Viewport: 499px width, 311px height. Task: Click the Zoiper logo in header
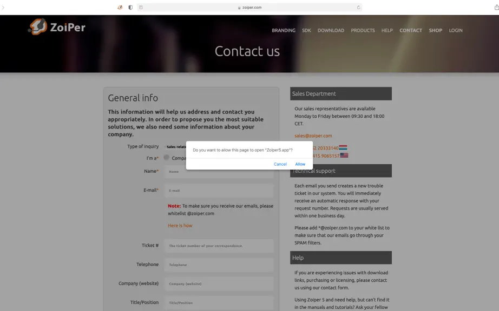pos(57,26)
